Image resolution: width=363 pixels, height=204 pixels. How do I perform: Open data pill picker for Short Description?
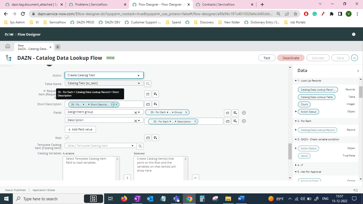tap(155, 104)
